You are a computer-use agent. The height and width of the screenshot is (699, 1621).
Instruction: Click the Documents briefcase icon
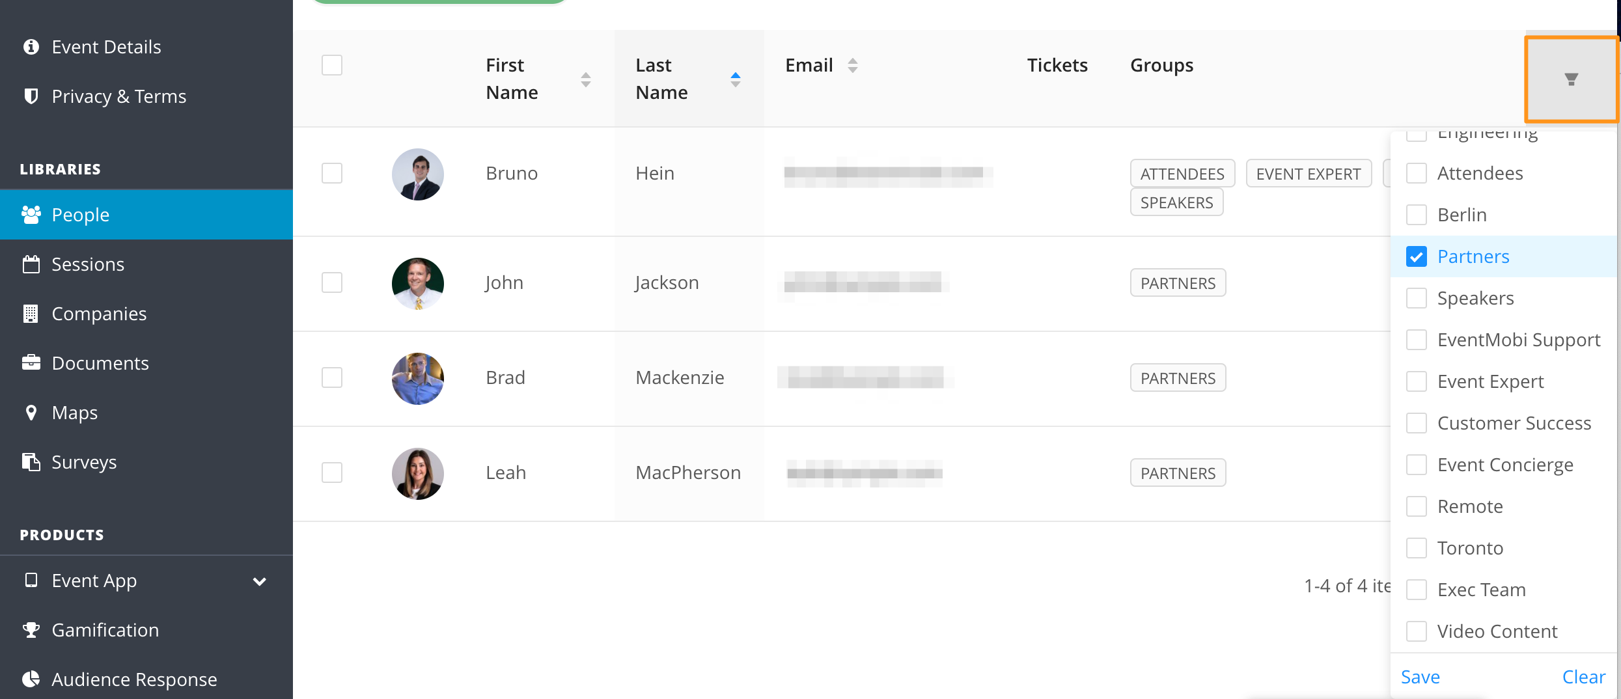[x=31, y=363]
